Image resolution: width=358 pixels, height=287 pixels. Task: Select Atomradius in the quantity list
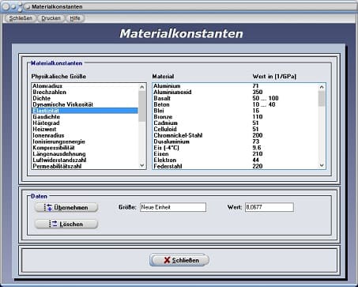tap(85, 86)
